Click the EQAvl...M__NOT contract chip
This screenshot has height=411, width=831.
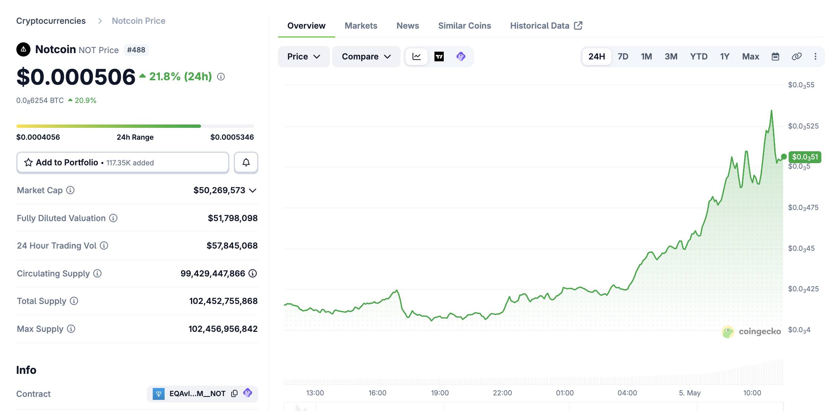click(202, 394)
